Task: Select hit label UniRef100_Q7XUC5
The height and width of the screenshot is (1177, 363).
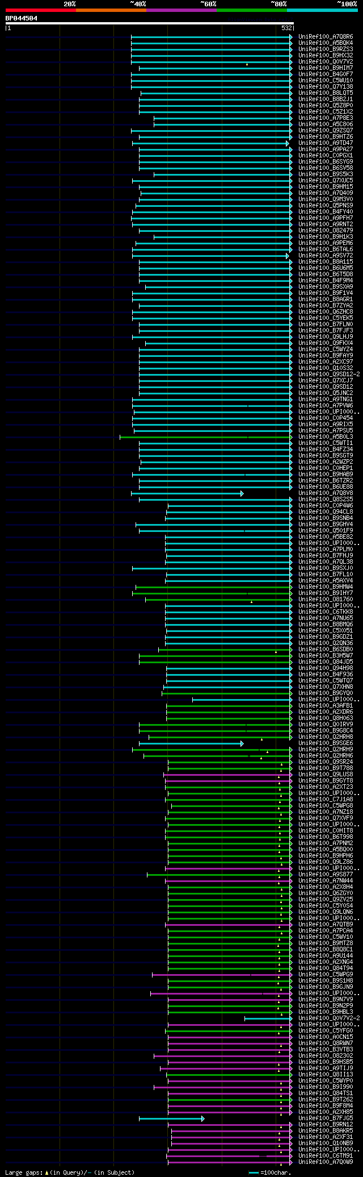Action: (326, 180)
